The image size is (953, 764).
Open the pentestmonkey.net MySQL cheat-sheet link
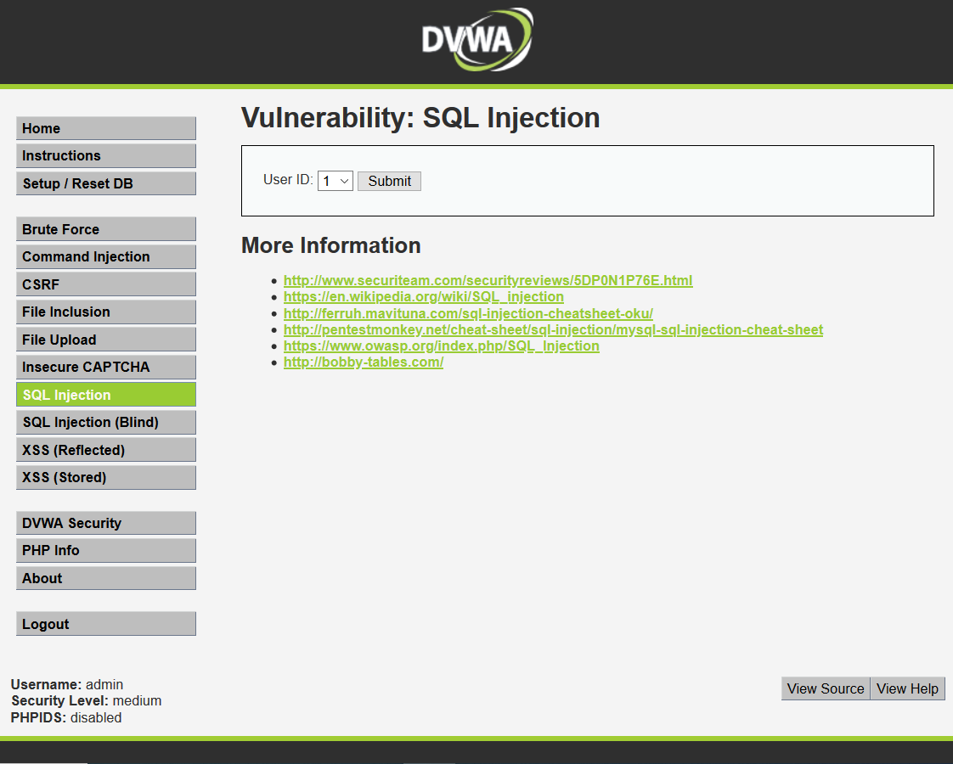pos(553,329)
